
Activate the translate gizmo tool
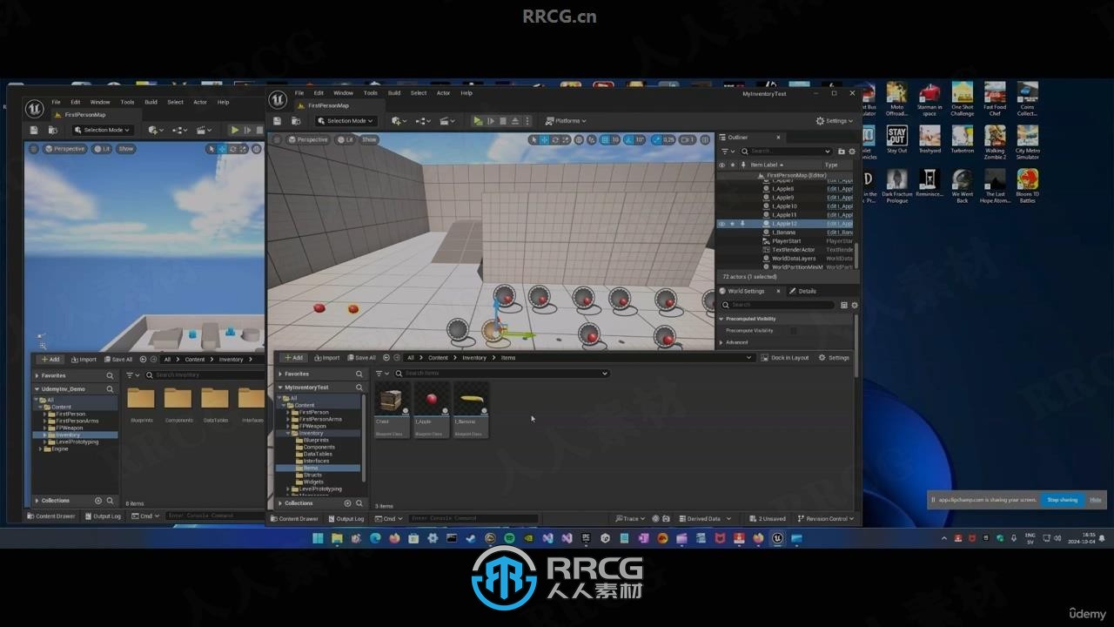coord(545,139)
